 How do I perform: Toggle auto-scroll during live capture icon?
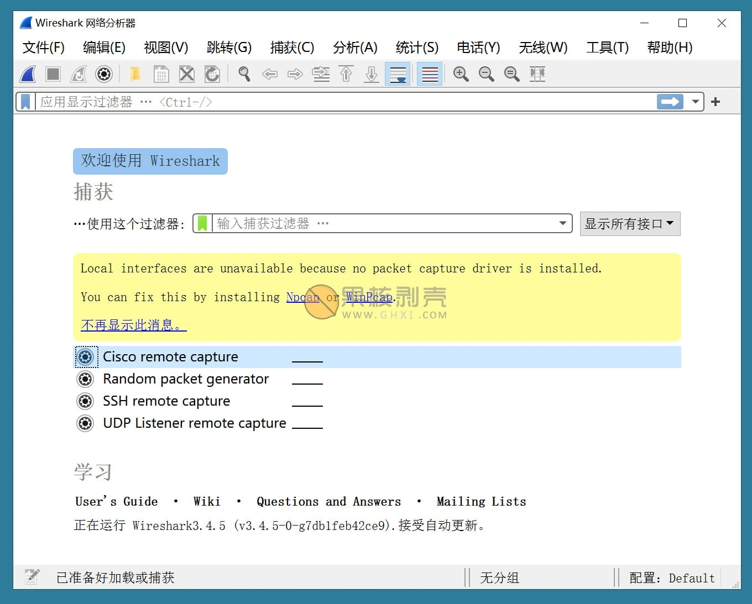(x=398, y=73)
